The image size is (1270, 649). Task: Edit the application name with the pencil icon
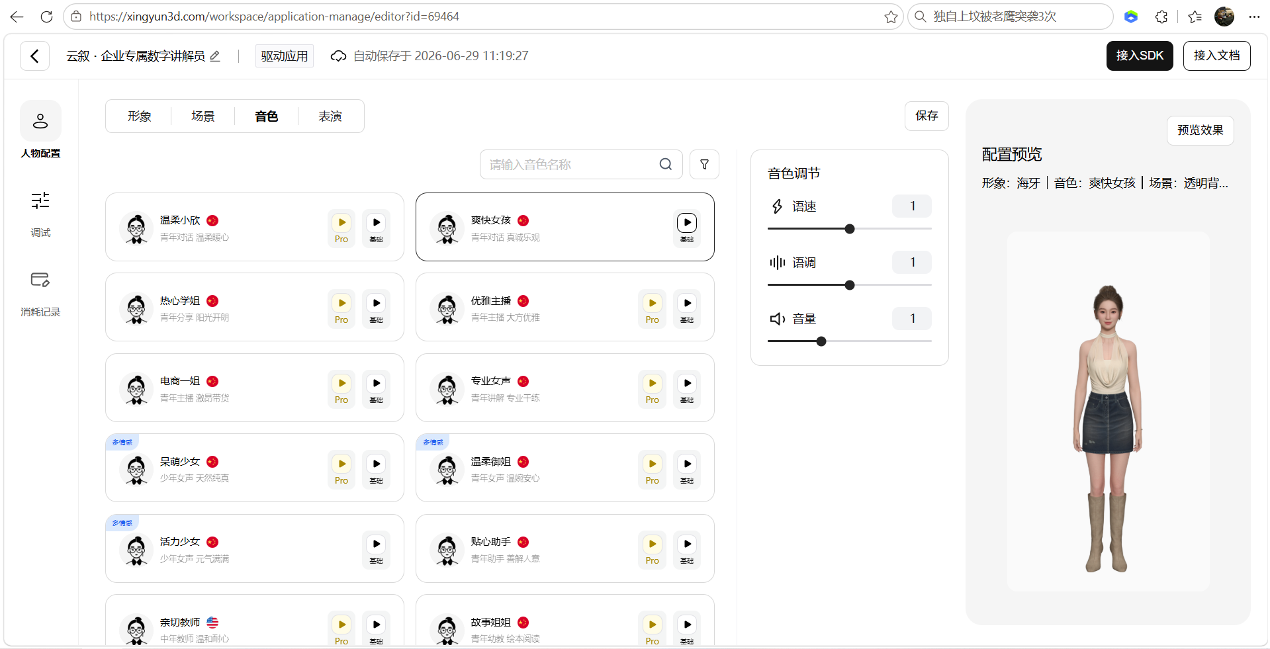point(215,56)
